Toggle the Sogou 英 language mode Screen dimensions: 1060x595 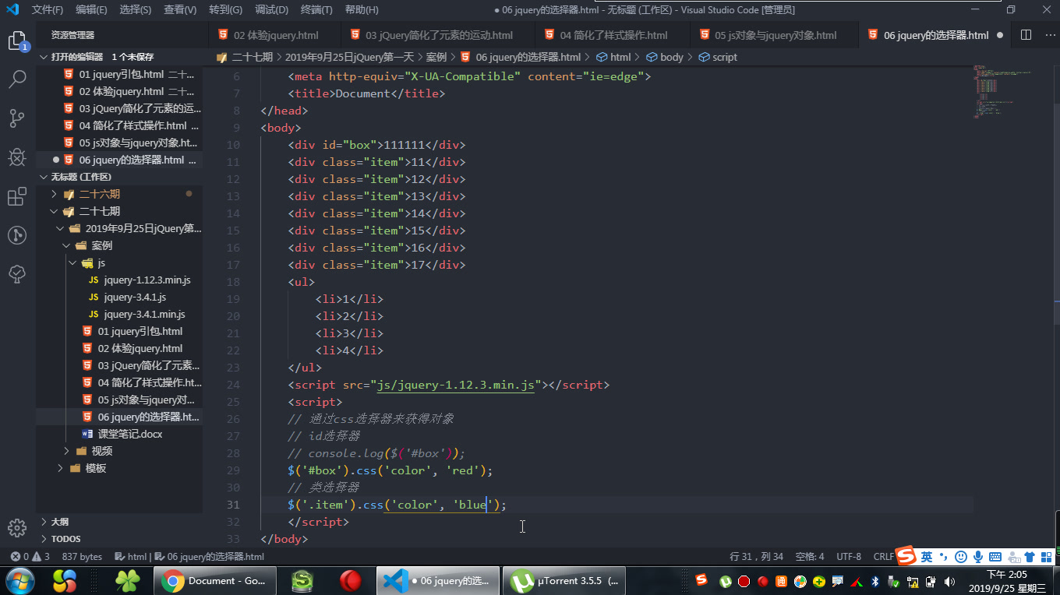926,556
